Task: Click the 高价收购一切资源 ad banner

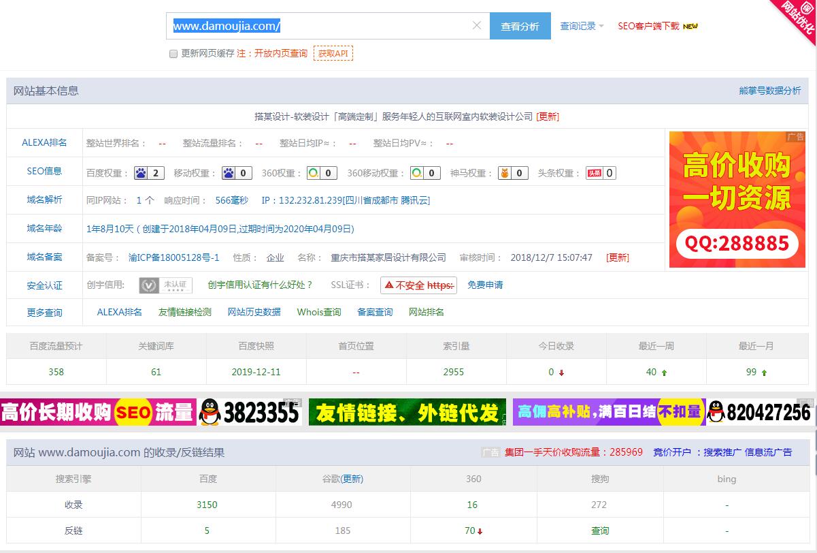Action: tap(737, 200)
